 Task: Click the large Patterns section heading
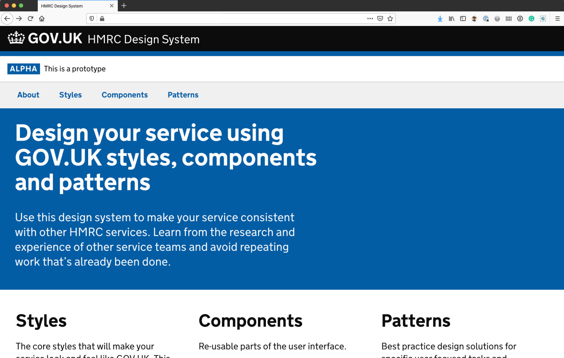click(x=416, y=321)
